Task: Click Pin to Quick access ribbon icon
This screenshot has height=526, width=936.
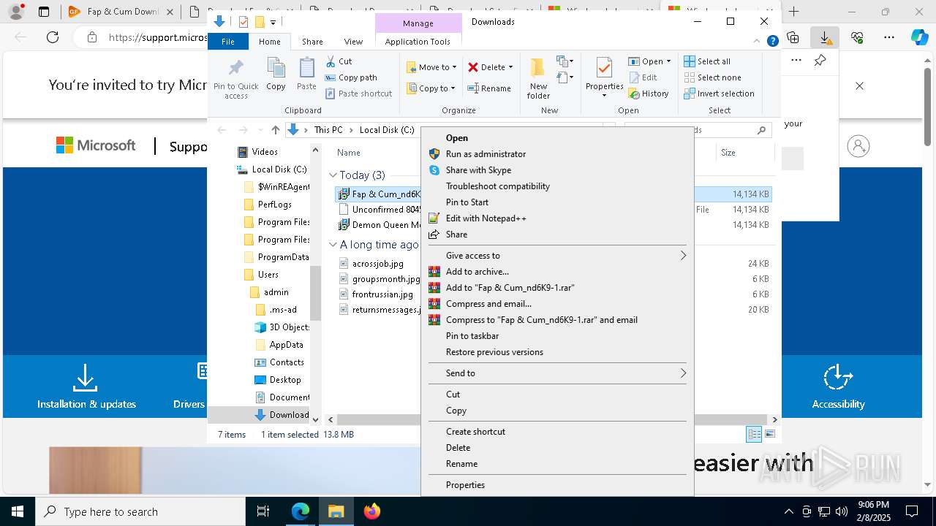Action: click(x=235, y=78)
